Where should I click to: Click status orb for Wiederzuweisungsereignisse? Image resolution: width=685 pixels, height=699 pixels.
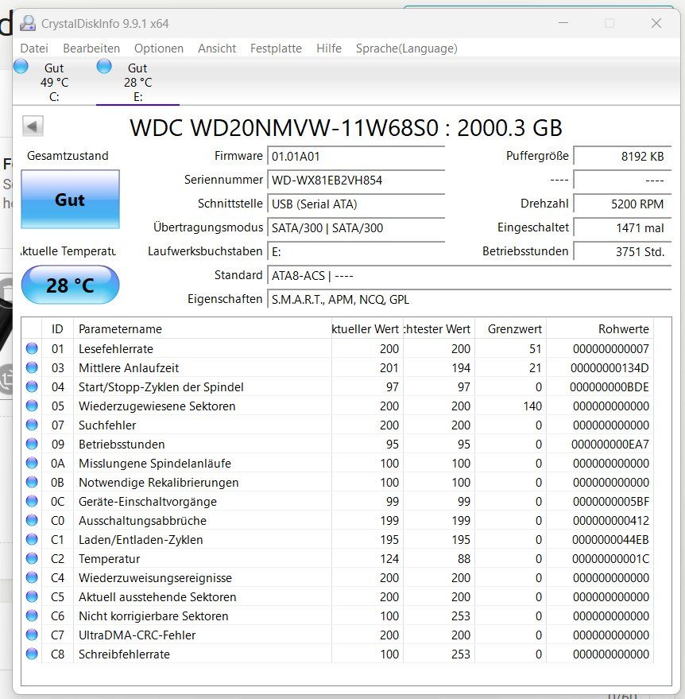(x=32, y=578)
